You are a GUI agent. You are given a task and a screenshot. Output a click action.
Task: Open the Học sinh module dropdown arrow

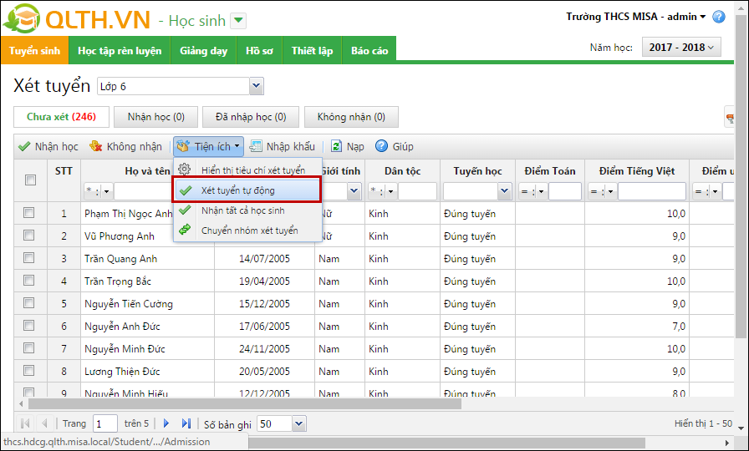pos(238,21)
